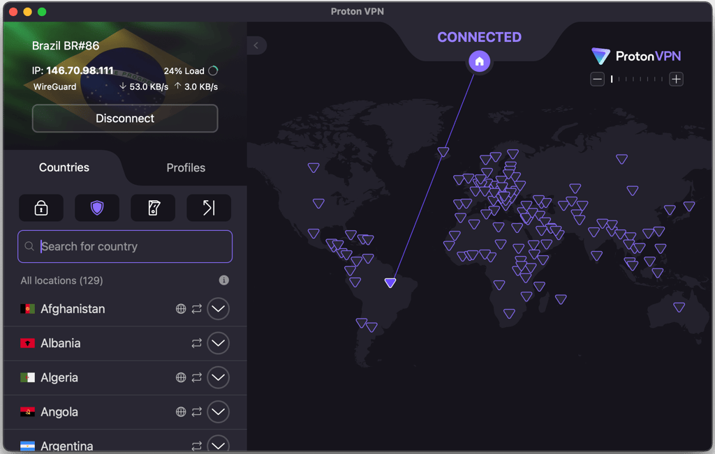This screenshot has height=454, width=715.
Task: Click the IP address 146.70.98.111
Action: [x=80, y=70]
